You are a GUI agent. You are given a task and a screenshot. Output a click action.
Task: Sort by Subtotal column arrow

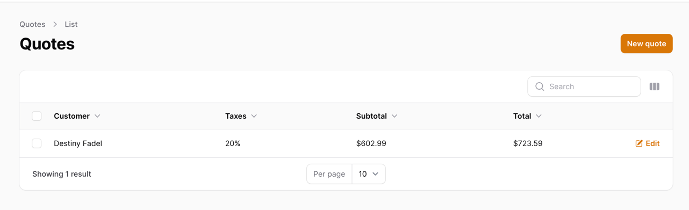pos(394,116)
